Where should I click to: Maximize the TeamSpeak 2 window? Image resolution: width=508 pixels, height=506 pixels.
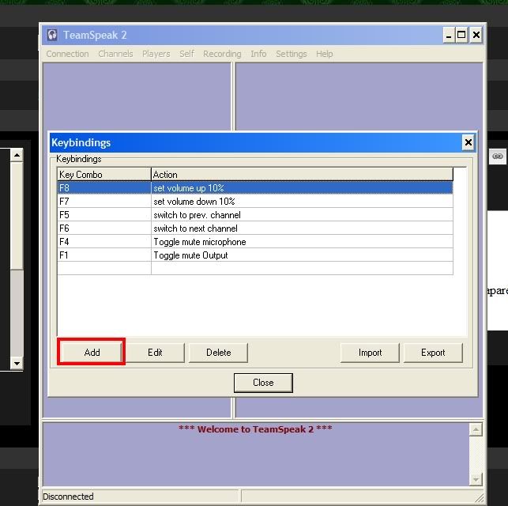pos(461,35)
